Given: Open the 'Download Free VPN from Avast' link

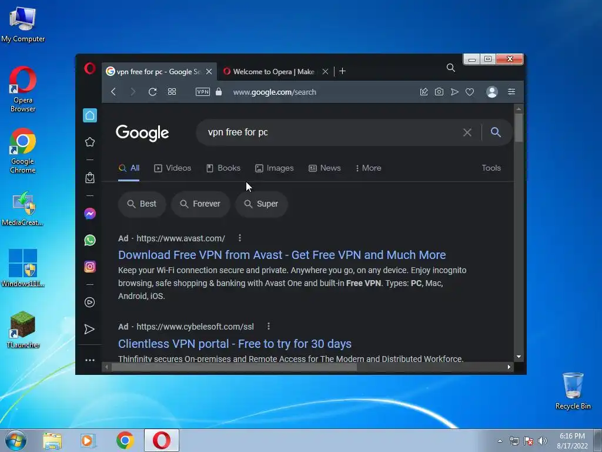Looking at the screenshot, I should tap(282, 255).
